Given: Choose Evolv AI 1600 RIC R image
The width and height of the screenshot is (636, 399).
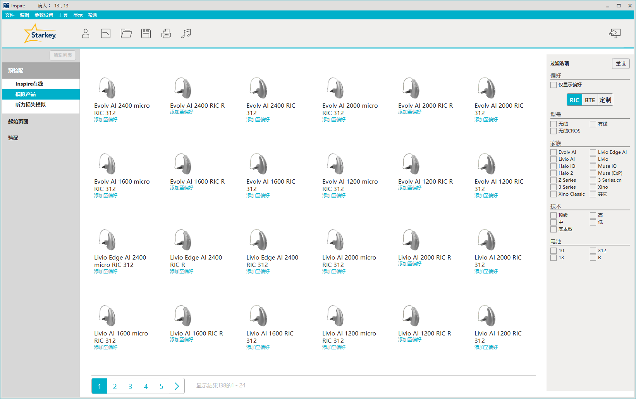Looking at the screenshot, I should click(x=183, y=164).
